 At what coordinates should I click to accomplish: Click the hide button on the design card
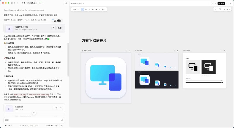point(60,28)
